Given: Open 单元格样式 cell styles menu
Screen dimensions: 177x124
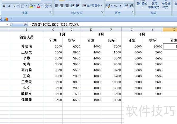Looking at the screenshot, I should click(166, 4).
